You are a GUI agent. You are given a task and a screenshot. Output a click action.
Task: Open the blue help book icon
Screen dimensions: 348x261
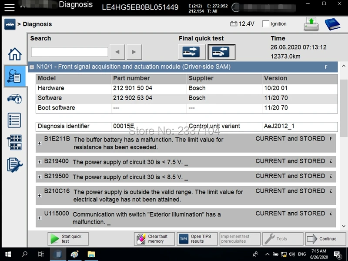pyautogui.click(x=332, y=24)
